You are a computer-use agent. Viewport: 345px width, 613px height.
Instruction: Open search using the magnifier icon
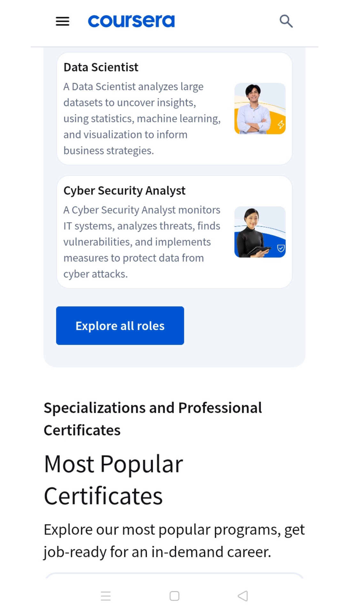click(x=286, y=21)
